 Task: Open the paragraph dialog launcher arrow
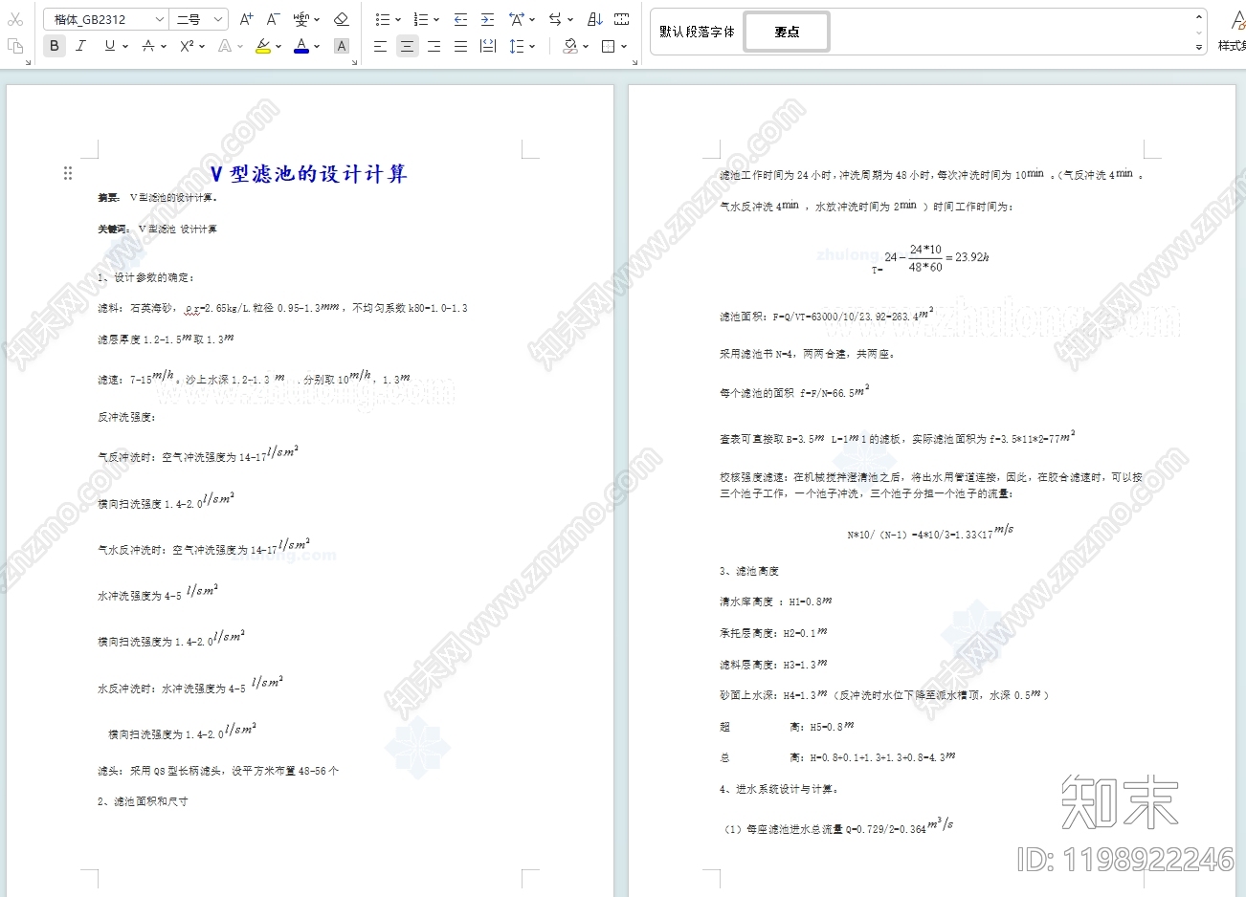coord(634,62)
